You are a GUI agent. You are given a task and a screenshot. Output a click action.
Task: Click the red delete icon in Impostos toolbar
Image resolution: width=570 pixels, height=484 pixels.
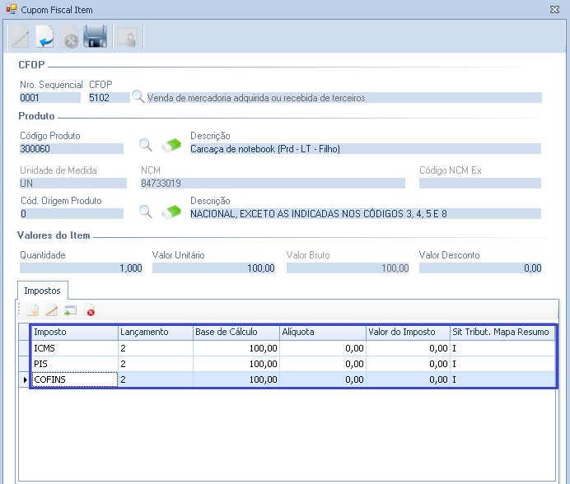coord(91,311)
